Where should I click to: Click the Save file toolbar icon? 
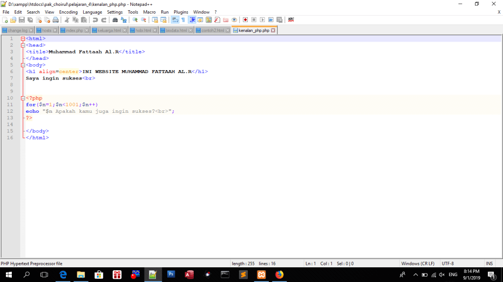[22, 20]
